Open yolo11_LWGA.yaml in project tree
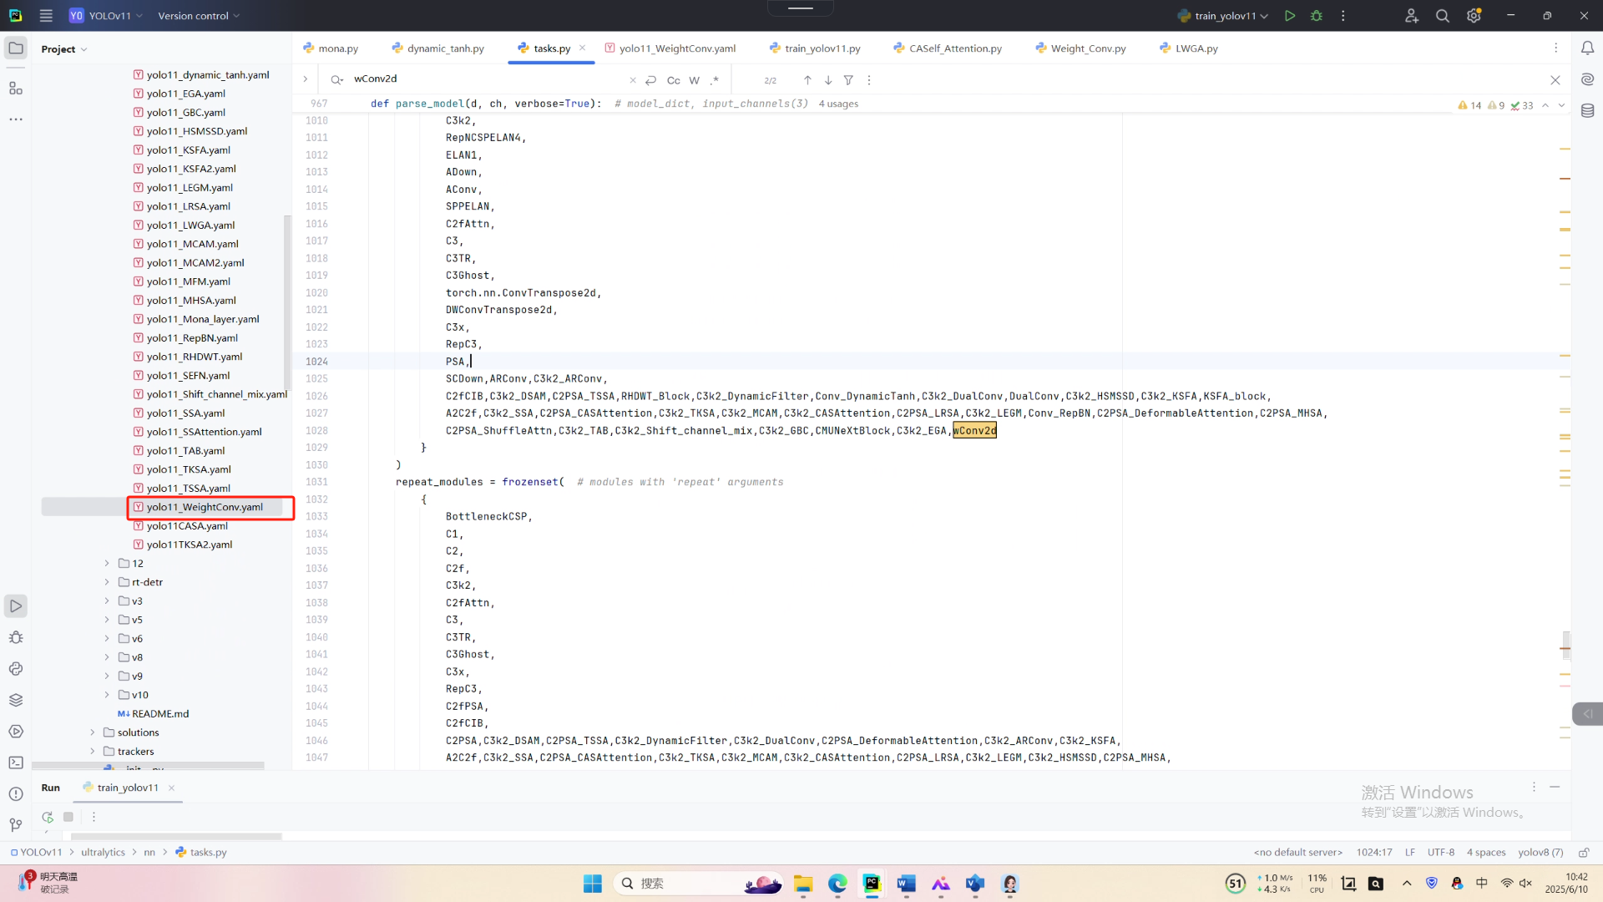 coord(190,225)
